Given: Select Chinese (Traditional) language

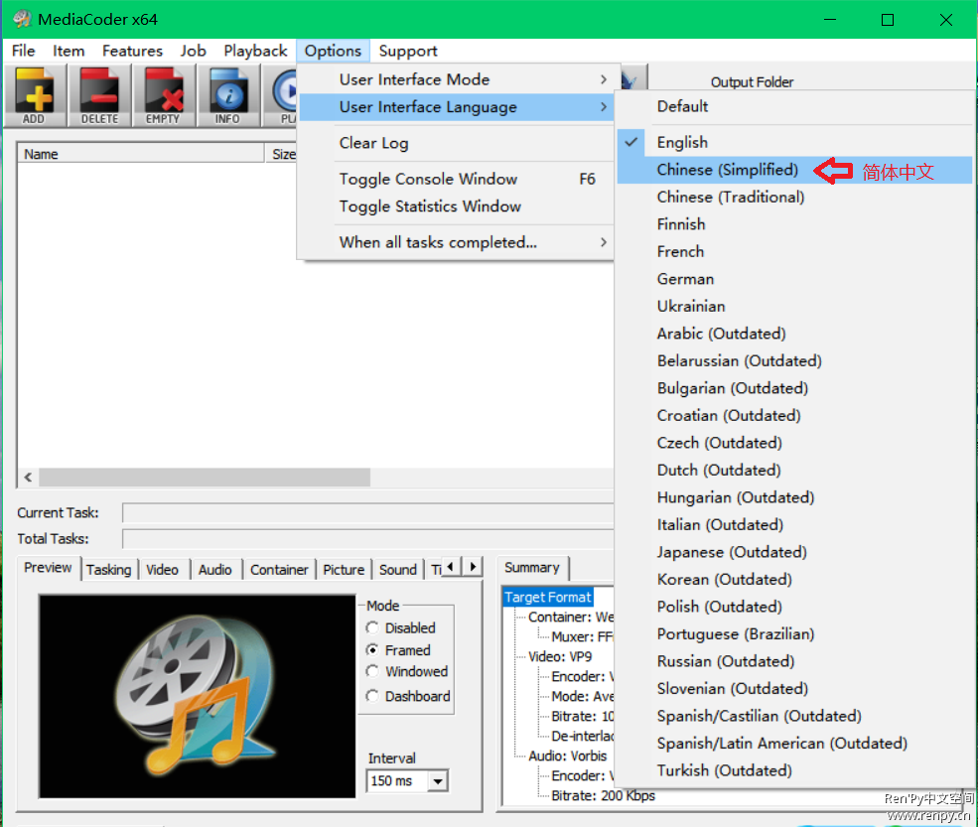Looking at the screenshot, I should coord(794,198).
